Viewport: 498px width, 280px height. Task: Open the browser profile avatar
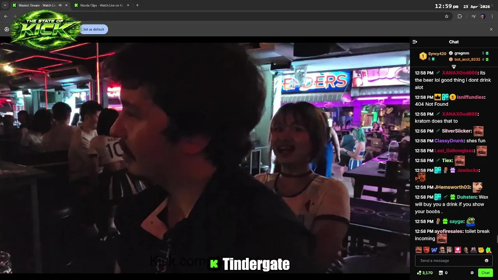pos(483,16)
